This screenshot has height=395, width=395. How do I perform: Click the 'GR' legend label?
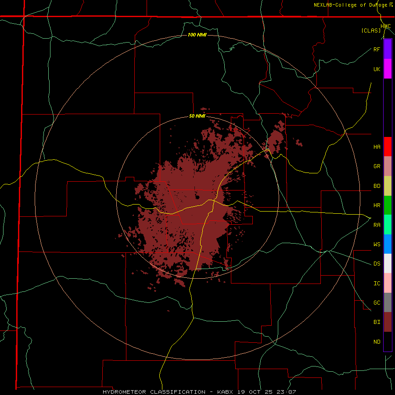click(x=377, y=166)
